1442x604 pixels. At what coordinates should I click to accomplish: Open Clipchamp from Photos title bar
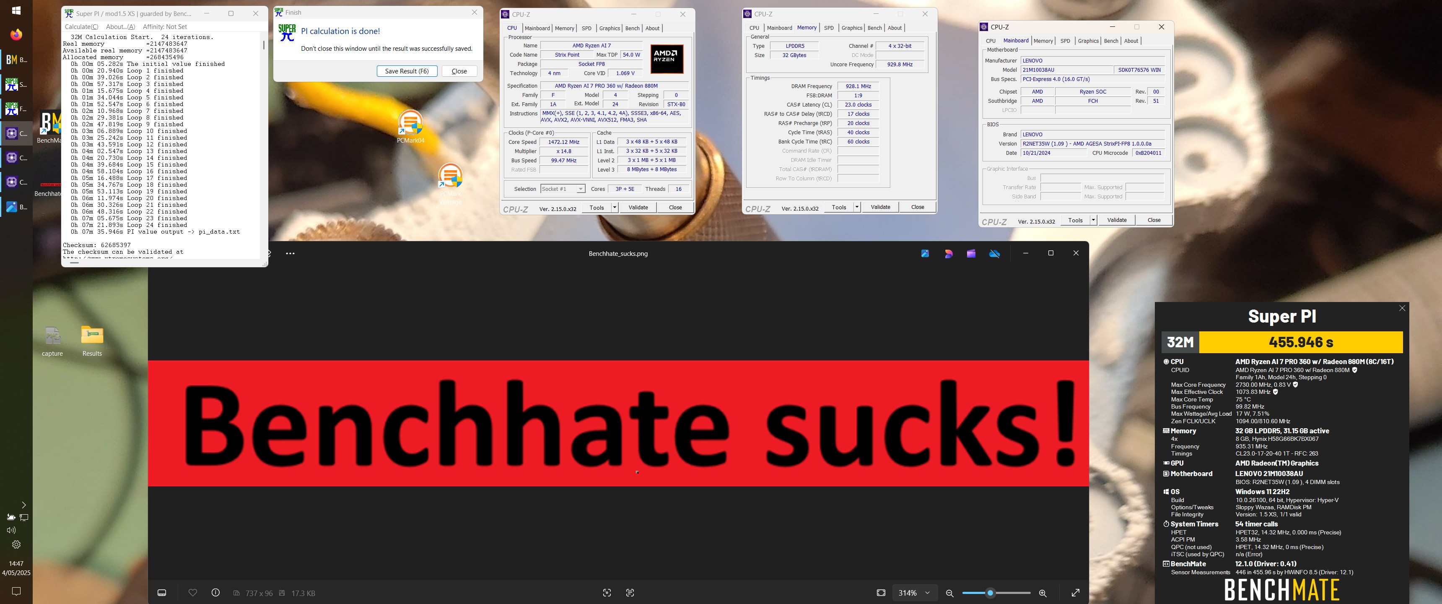tap(971, 253)
